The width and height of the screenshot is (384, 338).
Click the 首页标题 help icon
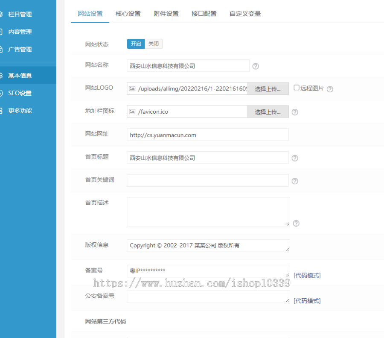(295, 158)
